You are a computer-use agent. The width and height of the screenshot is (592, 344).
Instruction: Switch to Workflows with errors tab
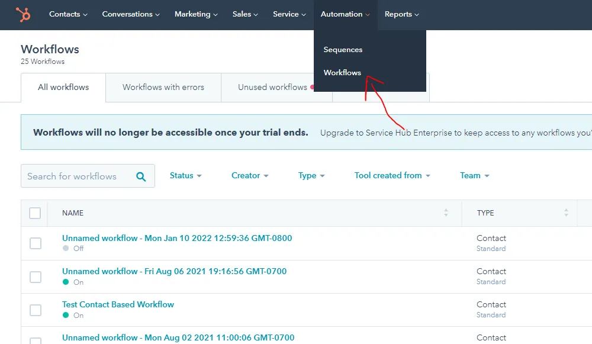coord(163,87)
